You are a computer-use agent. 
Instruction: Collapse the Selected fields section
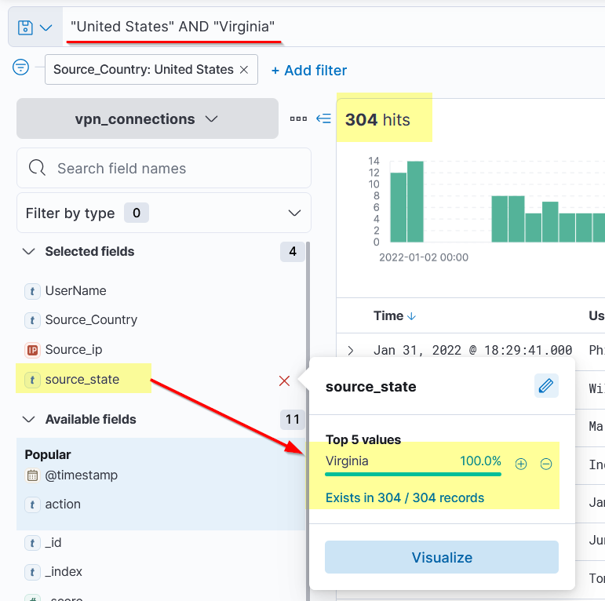pos(29,252)
